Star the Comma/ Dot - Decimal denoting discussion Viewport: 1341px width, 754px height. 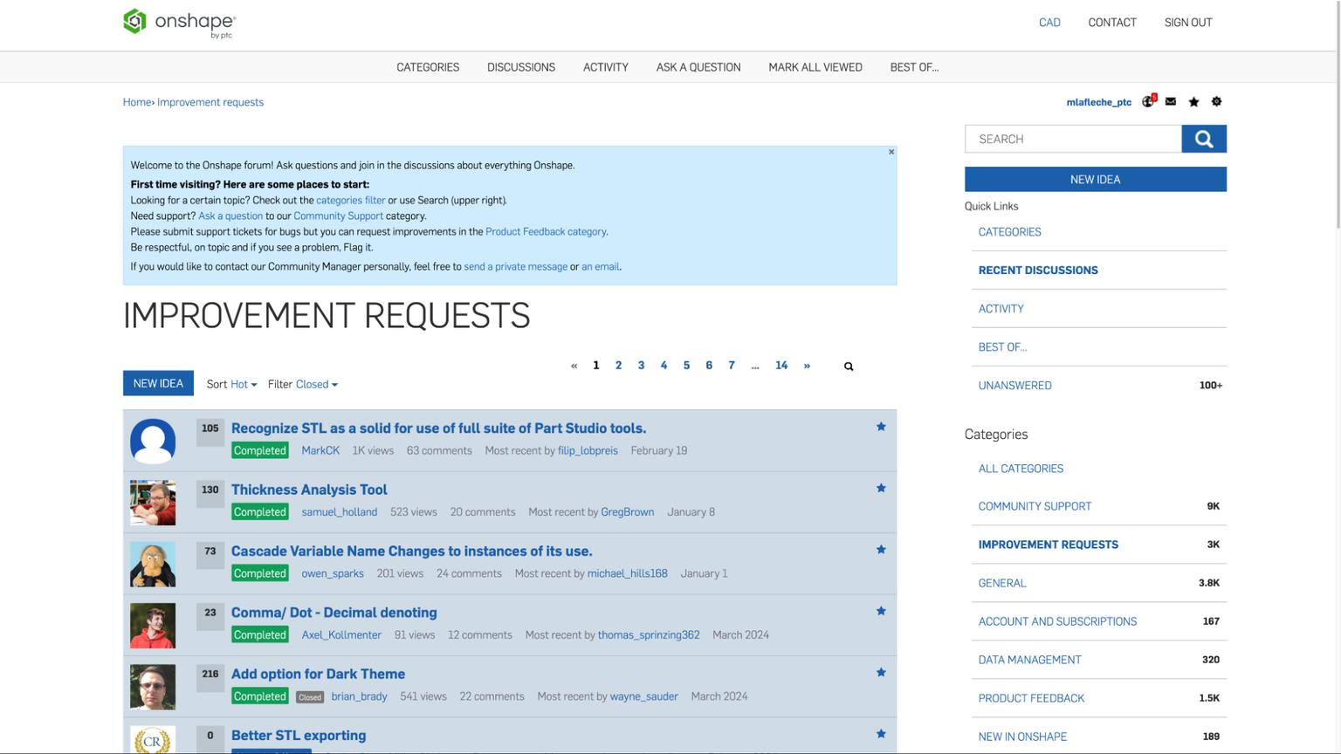click(x=881, y=611)
